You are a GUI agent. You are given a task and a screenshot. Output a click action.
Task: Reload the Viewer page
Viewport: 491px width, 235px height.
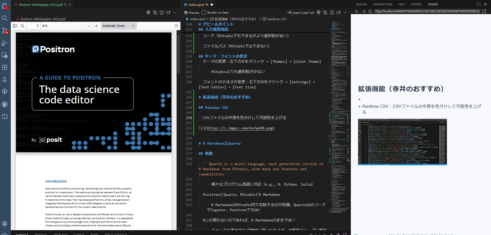370,11
